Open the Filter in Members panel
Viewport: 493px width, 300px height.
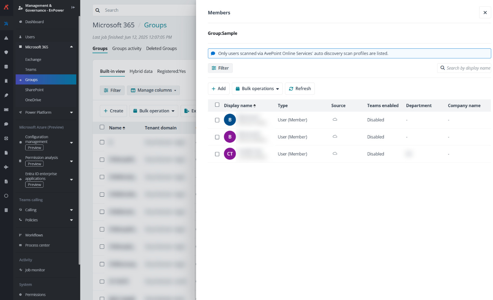(220, 68)
